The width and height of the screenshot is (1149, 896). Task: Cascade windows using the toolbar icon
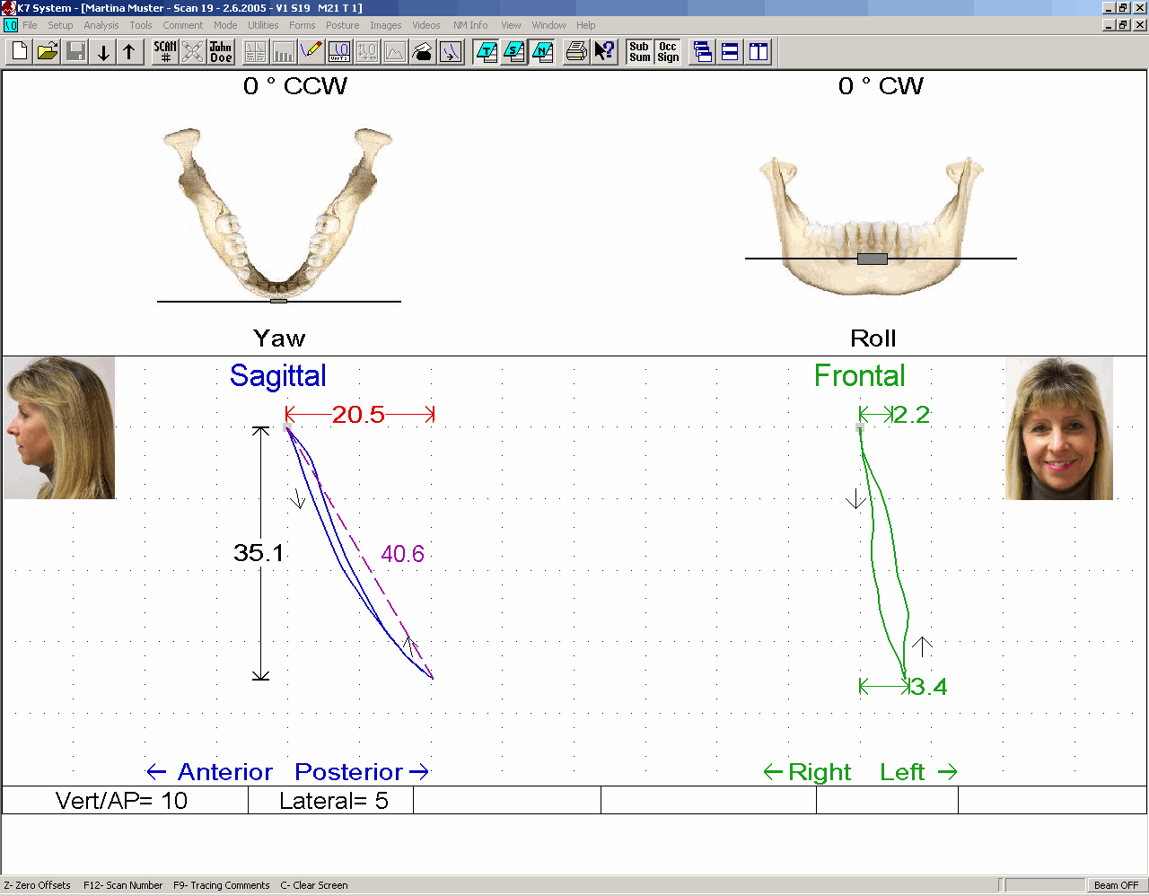coord(703,52)
